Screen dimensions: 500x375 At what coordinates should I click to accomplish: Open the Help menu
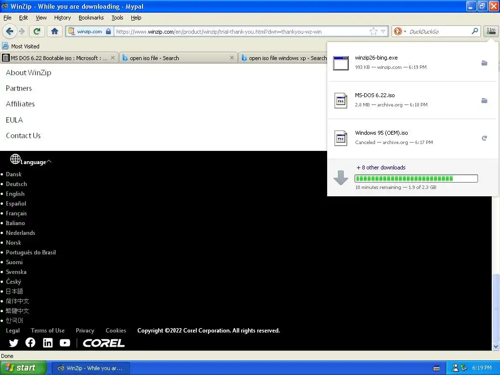pyautogui.click(x=136, y=18)
